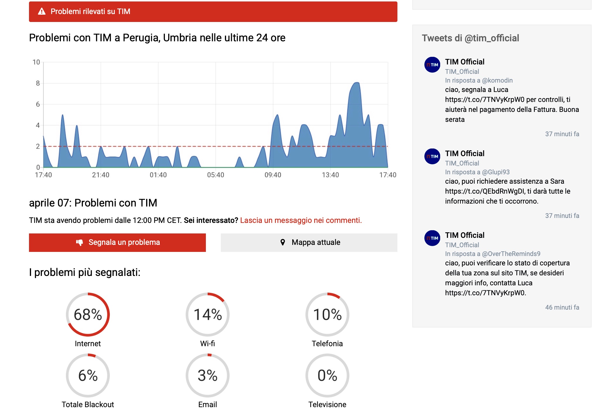Follow Lascia un messaggio nei commenti link
615x413 pixels.
click(x=301, y=220)
